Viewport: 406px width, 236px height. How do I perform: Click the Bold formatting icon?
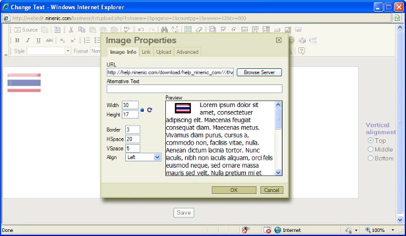17,40
